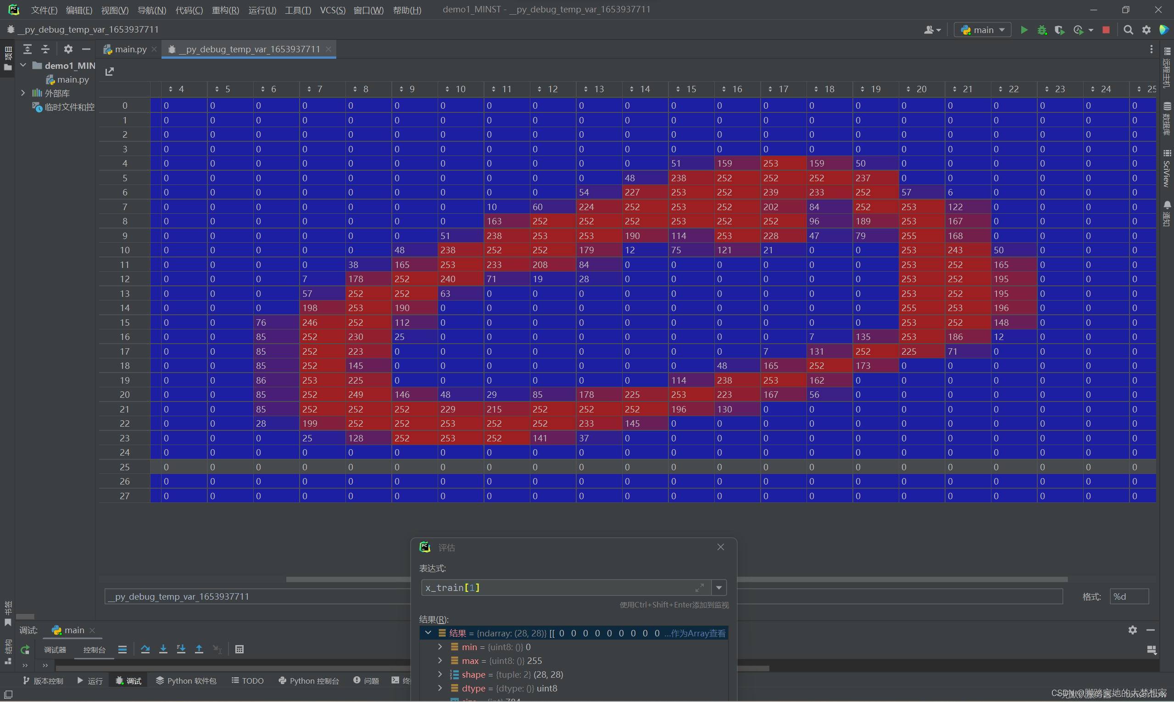This screenshot has height=702, width=1174.
Task: Open the VCS(S) menu
Action: tap(333, 10)
